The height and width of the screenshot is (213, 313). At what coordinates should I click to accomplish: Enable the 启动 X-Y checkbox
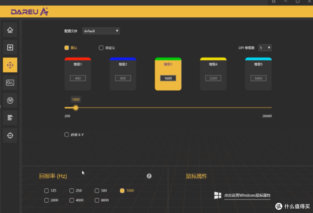tap(67, 134)
